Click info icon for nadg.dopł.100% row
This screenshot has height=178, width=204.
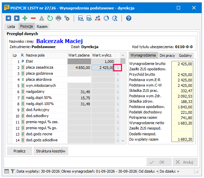118,104
